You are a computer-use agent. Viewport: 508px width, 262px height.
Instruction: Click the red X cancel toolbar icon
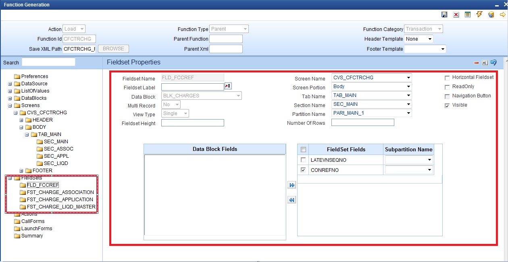(456, 14)
